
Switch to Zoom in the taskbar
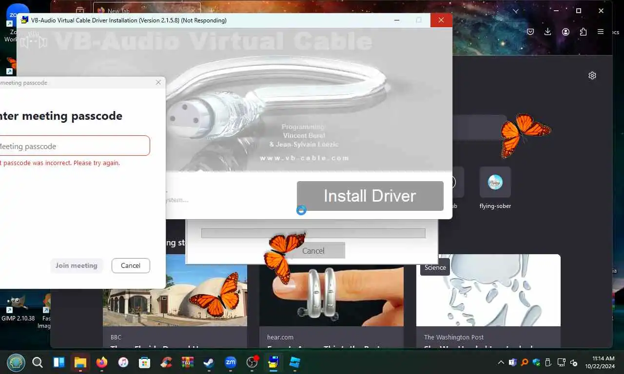coord(231,362)
